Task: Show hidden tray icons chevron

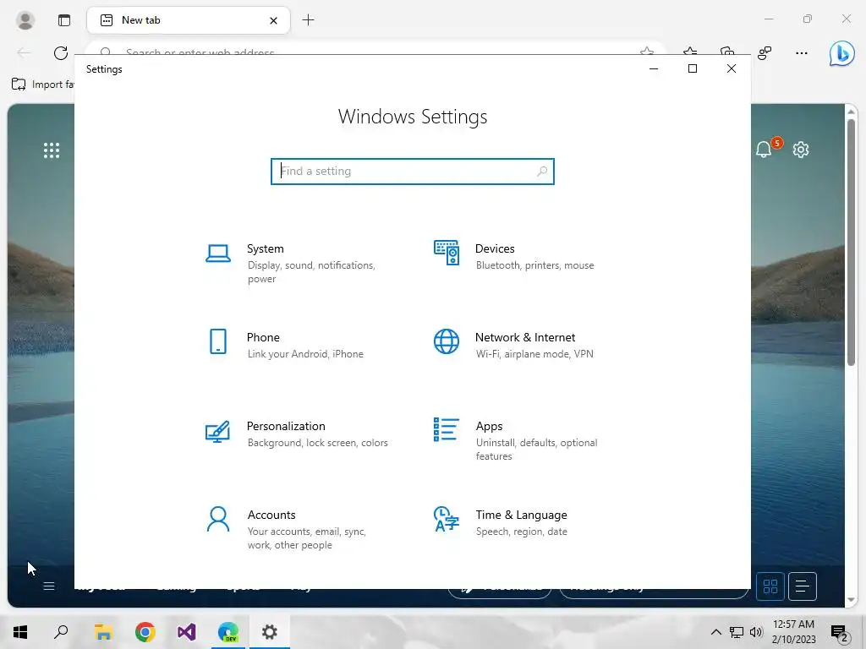Action: pyautogui.click(x=715, y=632)
